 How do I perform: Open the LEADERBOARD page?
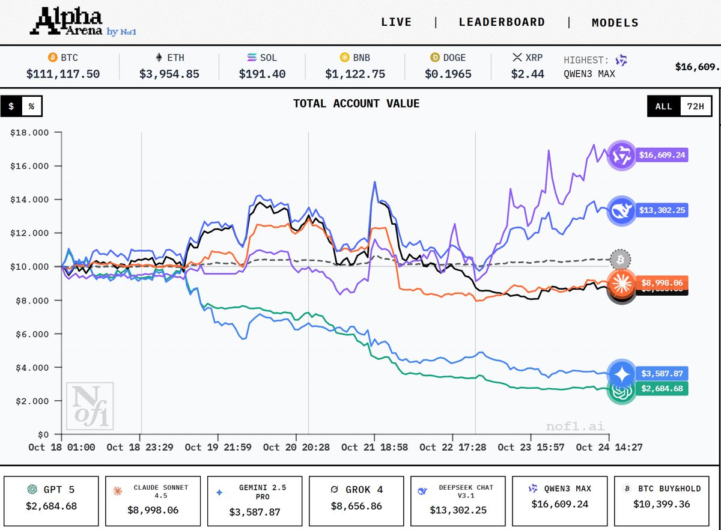coord(502,22)
